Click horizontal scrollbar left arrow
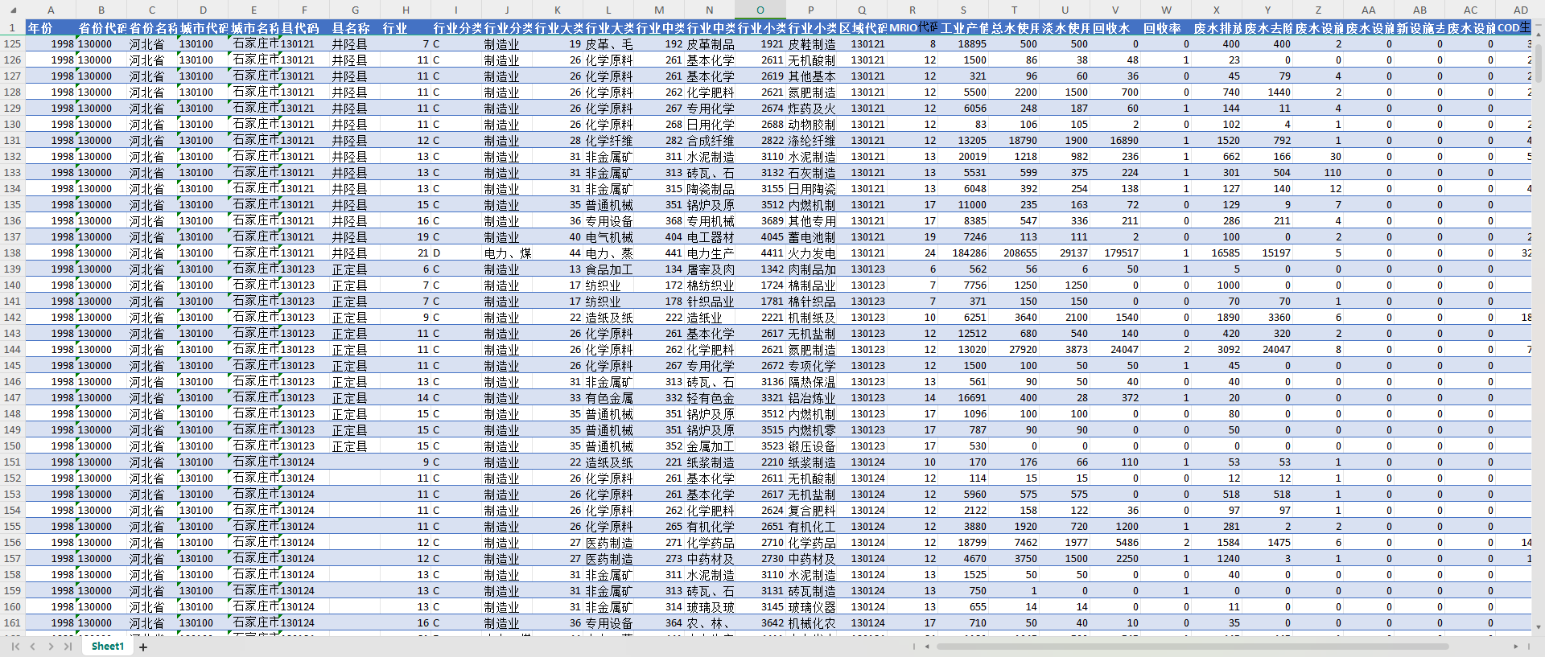This screenshot has height=657, width=1545. 927,647
